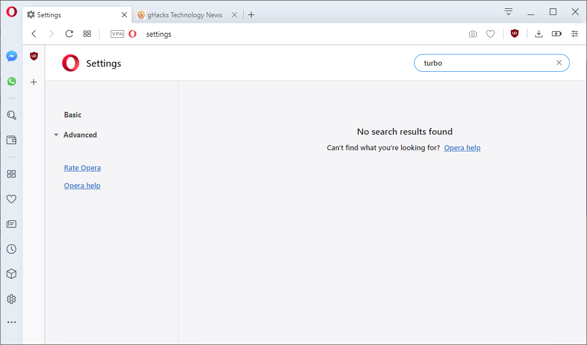The width and height of the screenshot is (587, 345).
Task: Close the Opera window
Action: [x=575, y=12]
